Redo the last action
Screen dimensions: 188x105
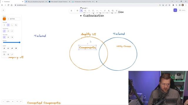[x=21, y=101]
